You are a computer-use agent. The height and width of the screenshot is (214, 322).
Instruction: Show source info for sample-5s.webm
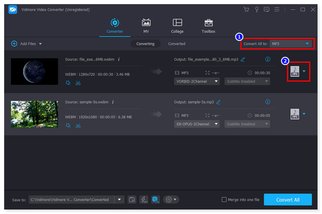[x=113, y=102]
